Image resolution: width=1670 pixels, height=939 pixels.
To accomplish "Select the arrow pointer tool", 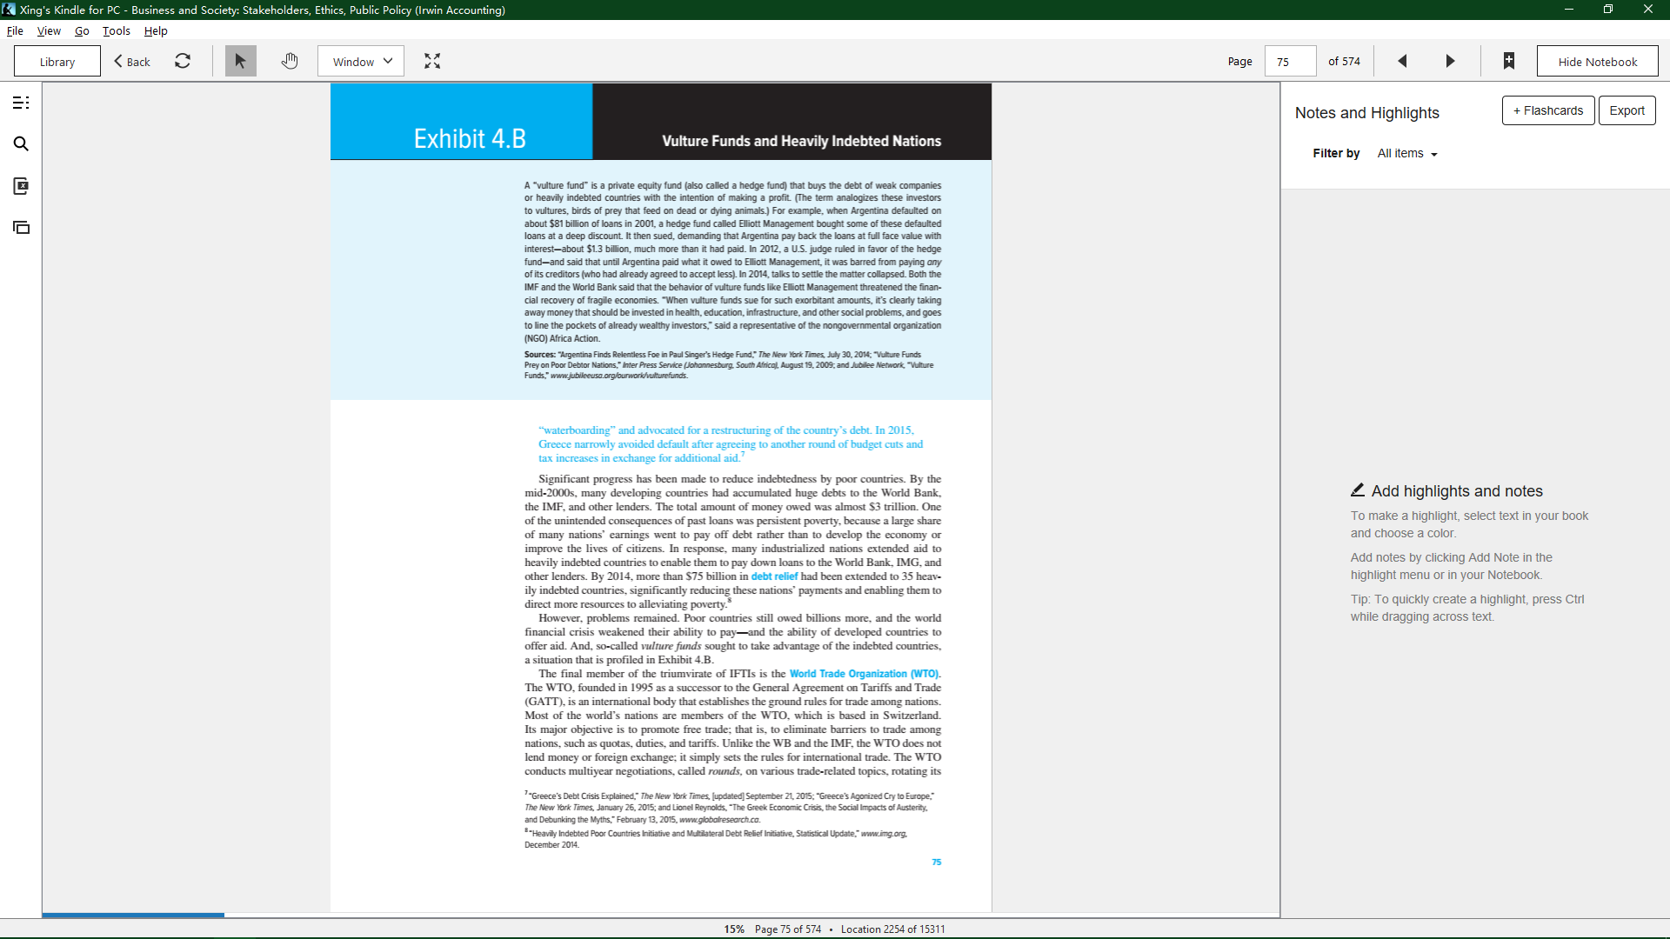I will click(x=241, y=61).
